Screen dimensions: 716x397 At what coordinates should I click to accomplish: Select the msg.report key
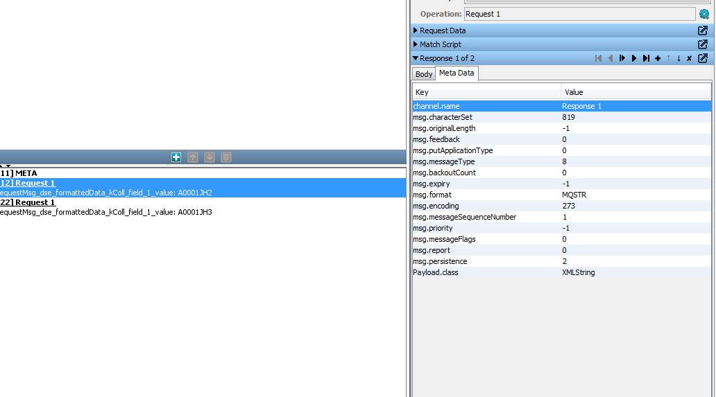pyautogui.click(x=432, y=250)
